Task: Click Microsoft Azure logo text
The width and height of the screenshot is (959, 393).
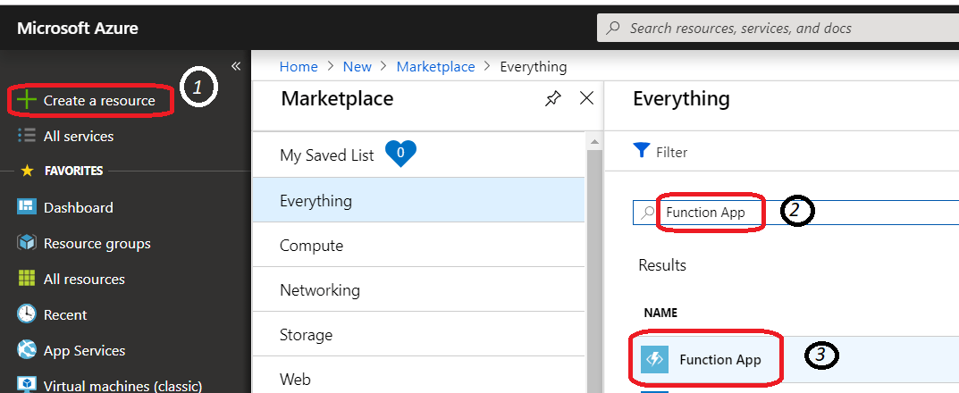Action: point(78,28)
